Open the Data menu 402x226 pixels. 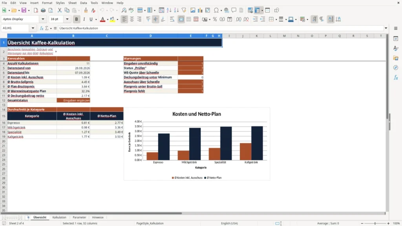click(x=83, y=3)
